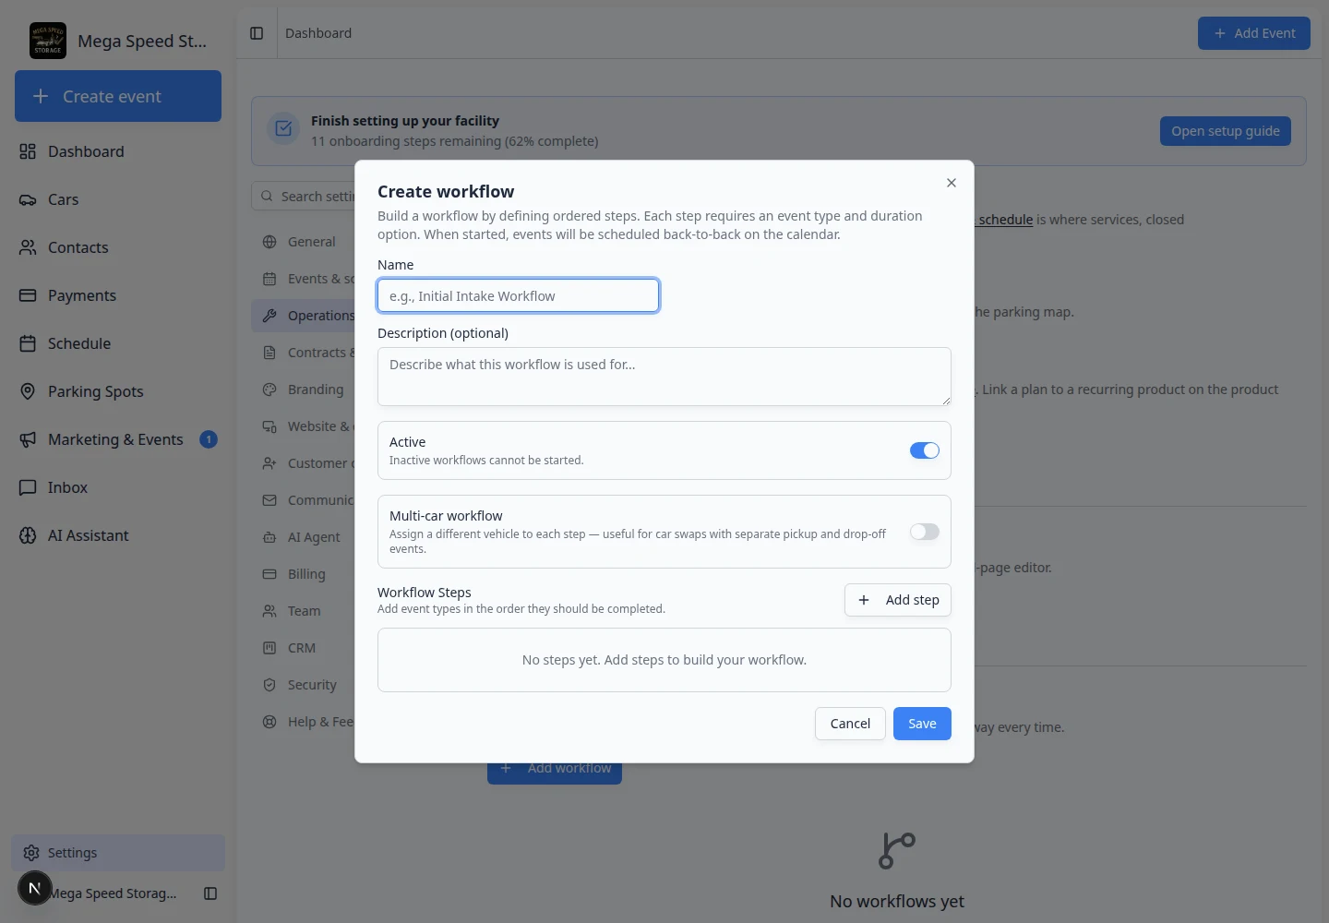This screenshot has width=1329, height=923.
Task: Click the Operations wrench icon
Action: (x=269, y=316)
